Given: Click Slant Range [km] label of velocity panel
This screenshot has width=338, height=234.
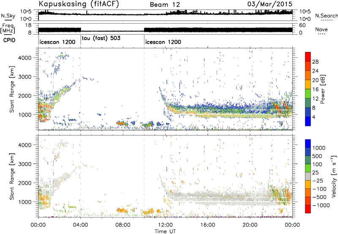Looking at the screenshot, I should coord(12,176).
